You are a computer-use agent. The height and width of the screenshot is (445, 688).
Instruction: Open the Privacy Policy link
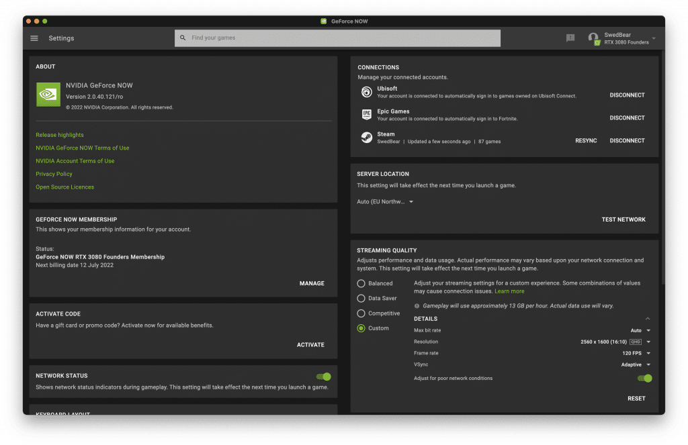tap(54, 174)
